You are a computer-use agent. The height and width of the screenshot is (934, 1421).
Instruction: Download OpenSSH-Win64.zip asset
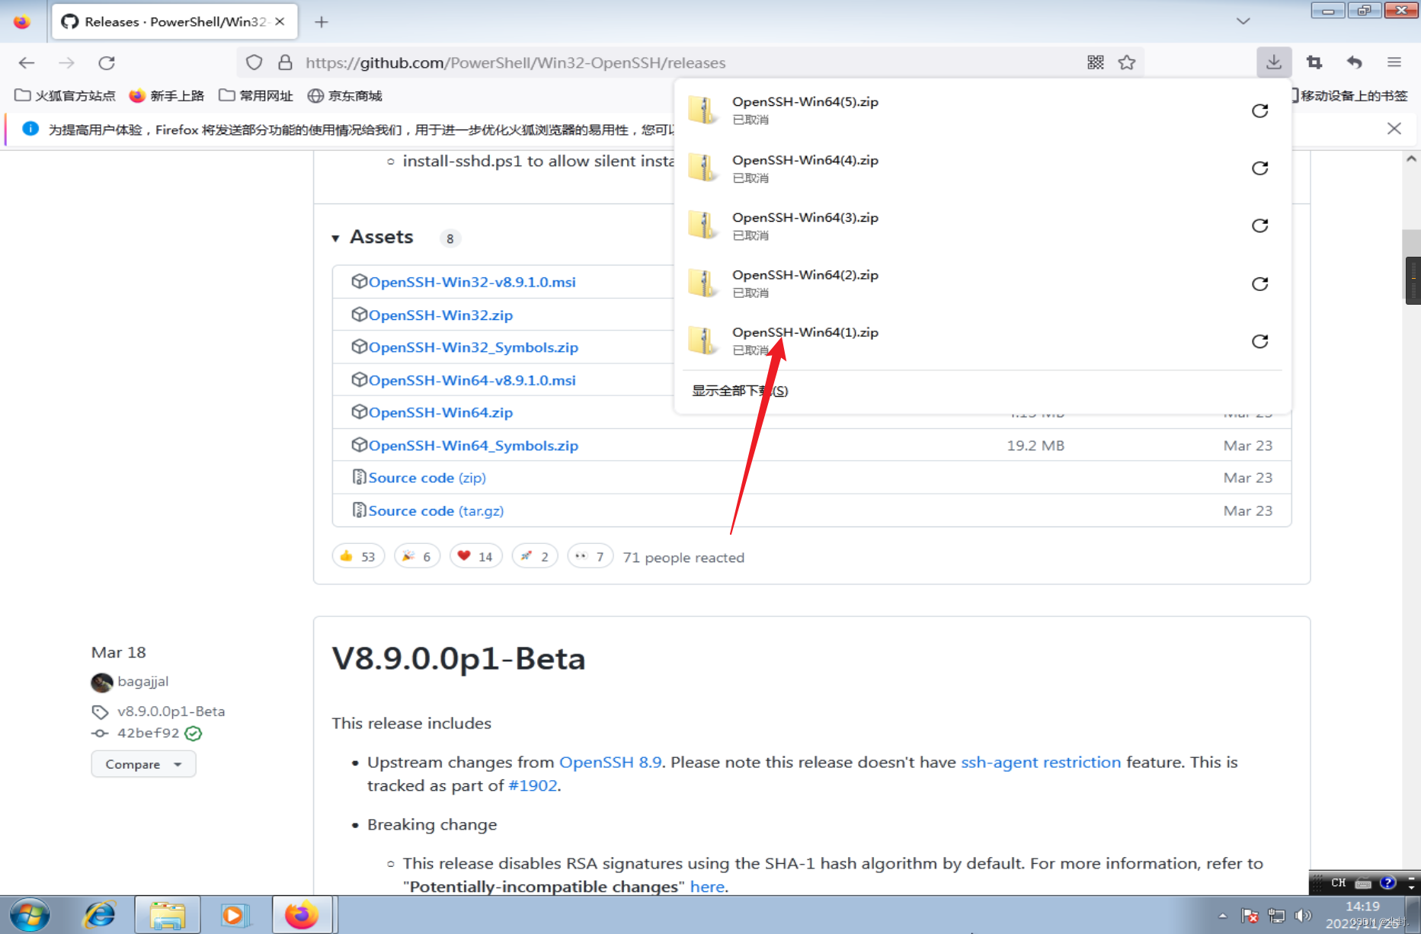click(440, 412)
